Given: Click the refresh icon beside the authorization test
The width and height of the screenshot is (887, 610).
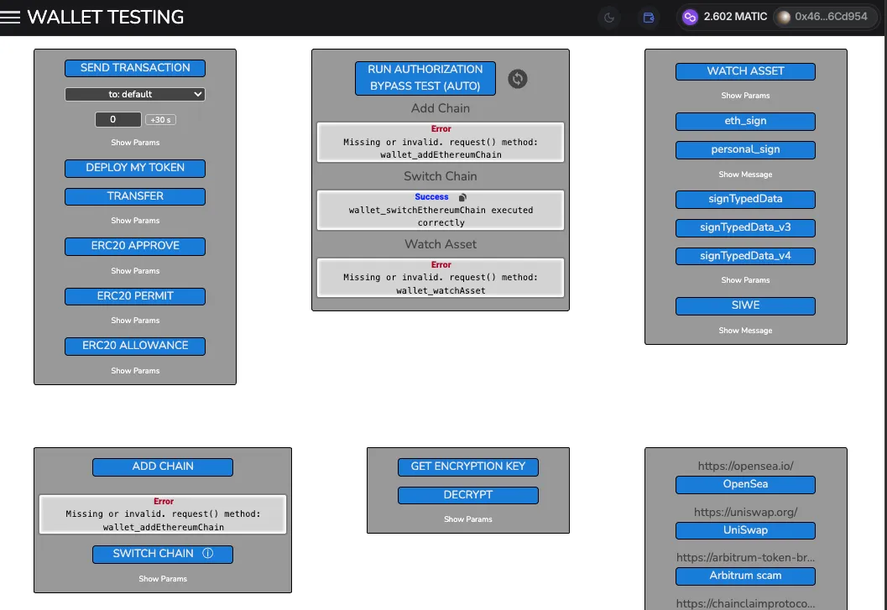Looking at the screenshot, I should (x=518, y=78).
